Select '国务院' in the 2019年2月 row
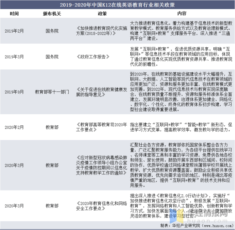The image size is (235, 230). tap(52, 31)
